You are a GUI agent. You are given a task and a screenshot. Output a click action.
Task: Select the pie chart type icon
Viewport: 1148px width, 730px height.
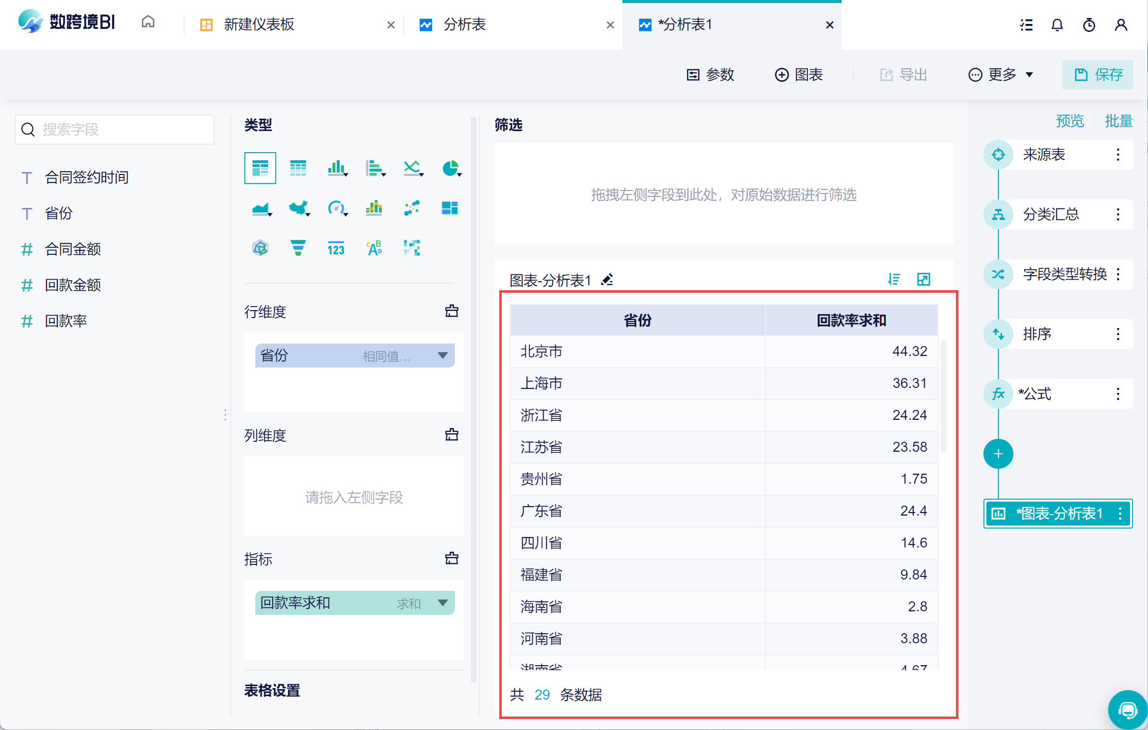[451, 169]
